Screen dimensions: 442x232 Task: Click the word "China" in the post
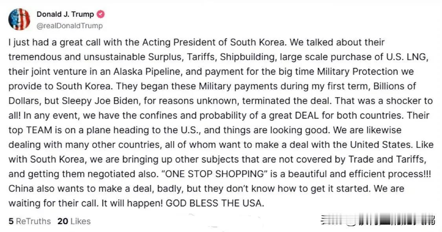pyautogui.click(x=21, y=188)
